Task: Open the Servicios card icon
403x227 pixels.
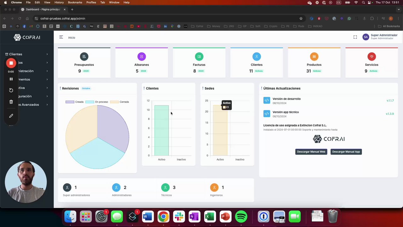Action: [x=372, y=56]
